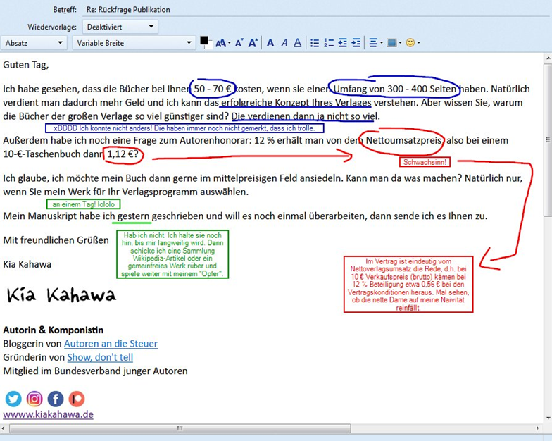Toggle italic formatting
The image size is (552, 441).
(284, 43)
